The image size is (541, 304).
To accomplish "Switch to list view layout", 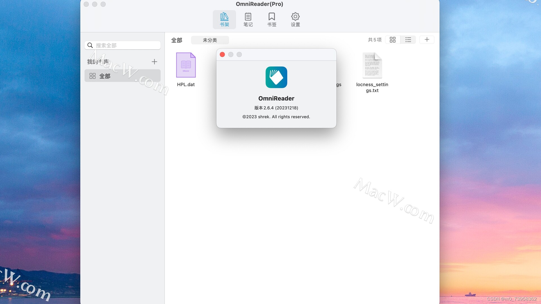I will 408,40.
